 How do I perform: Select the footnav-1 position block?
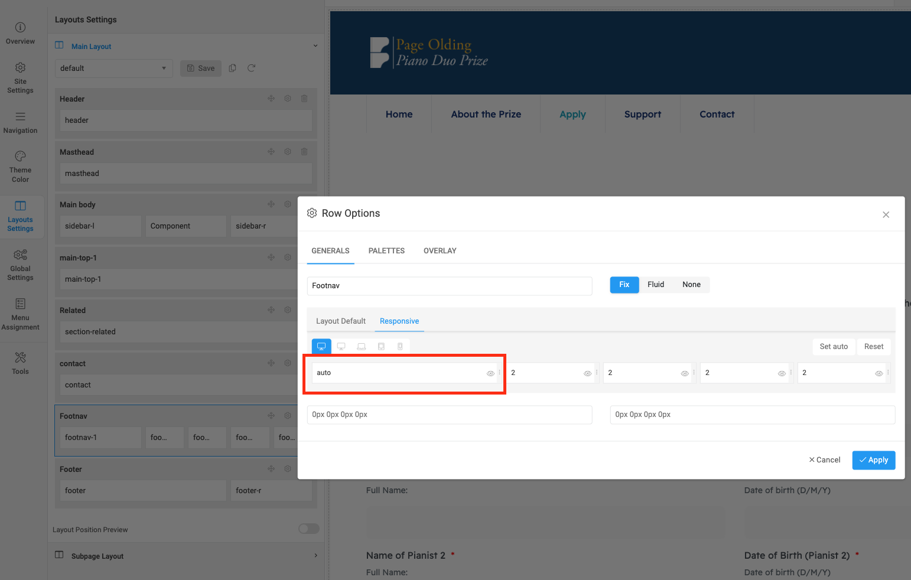point(100,438)
